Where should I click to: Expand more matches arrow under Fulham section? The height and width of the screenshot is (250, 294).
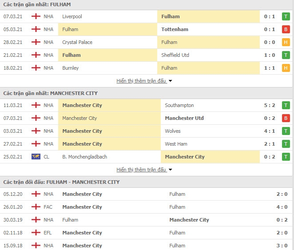(x=170, y=81)
